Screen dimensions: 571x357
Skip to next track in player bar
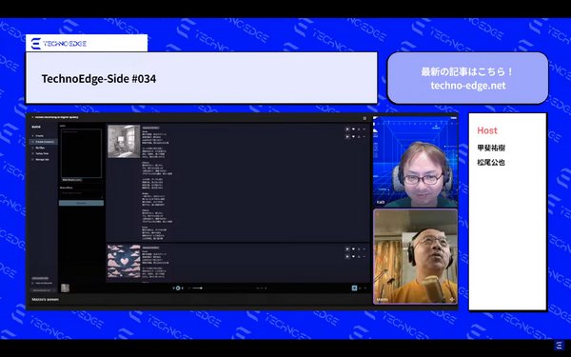(x=182, y=288)
